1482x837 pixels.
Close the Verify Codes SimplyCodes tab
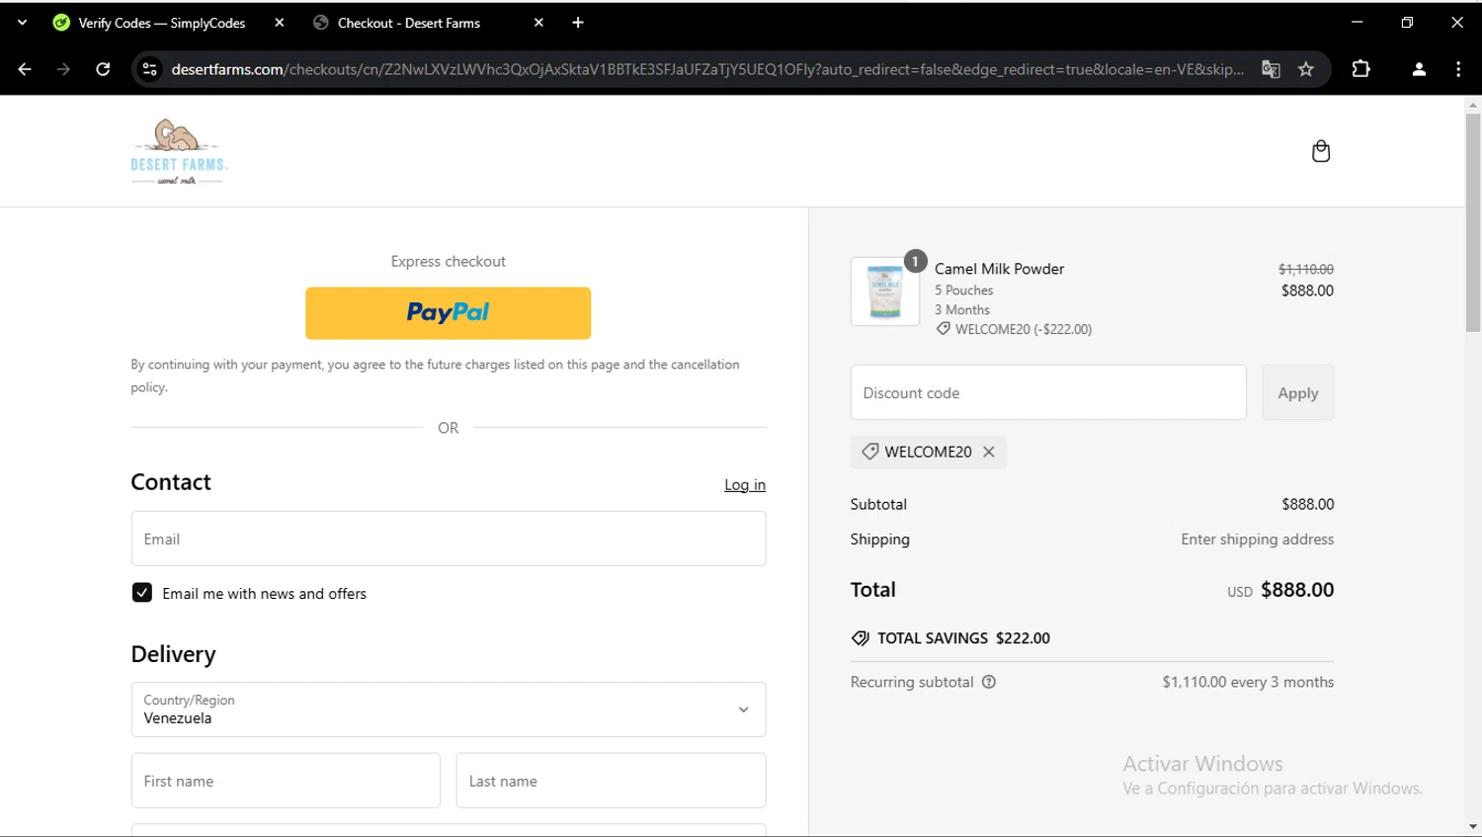coord(280,23)
